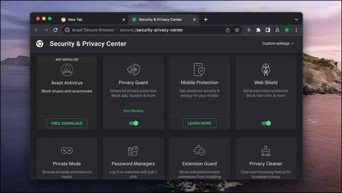Viewport: 342px width, 193px height.
Task: Click the FREE DOWNLOAD button
Action: click(x=67, y=123)
